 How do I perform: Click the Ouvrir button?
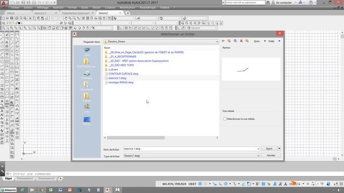click(x=269, y=149)
